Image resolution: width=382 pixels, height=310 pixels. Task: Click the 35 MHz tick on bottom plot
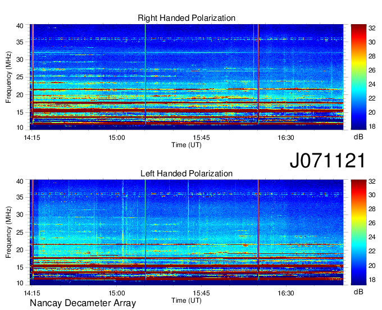click(20, 197)
